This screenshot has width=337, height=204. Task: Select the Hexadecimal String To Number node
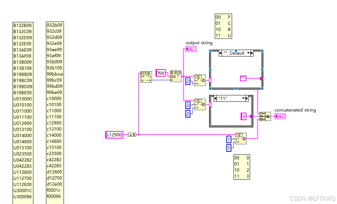pyautogui.click(x=146, y=77)
